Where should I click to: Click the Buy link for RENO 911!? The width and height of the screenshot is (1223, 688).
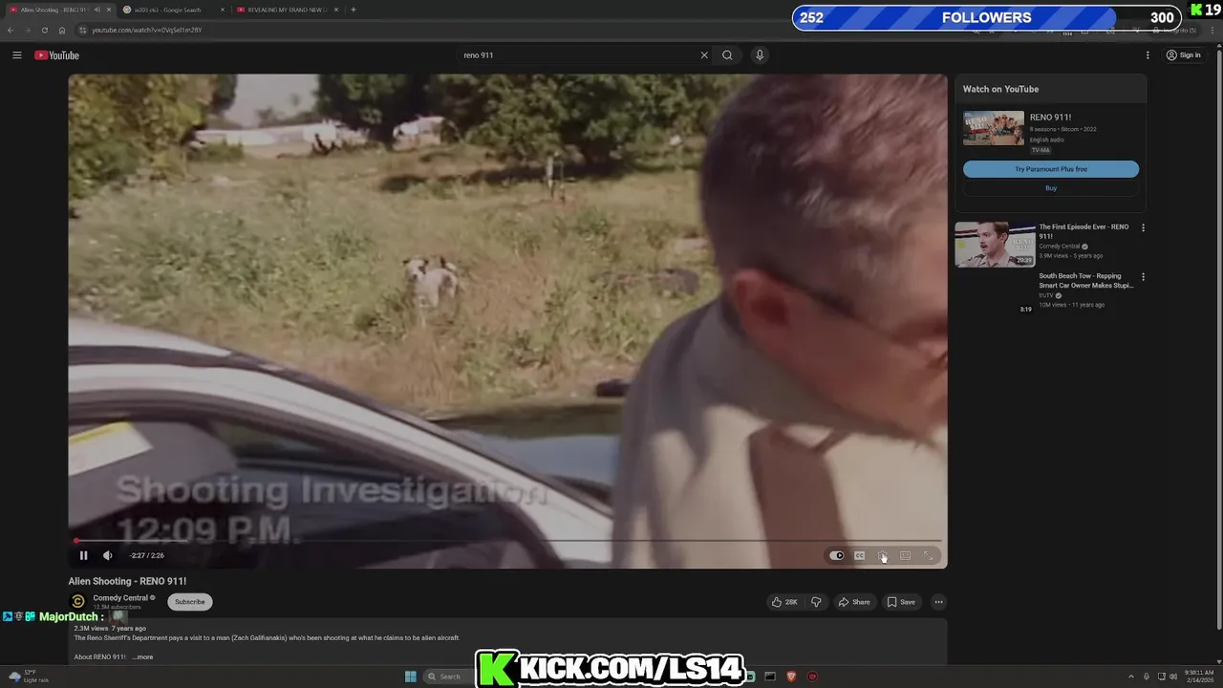[x=1051, y=188]
